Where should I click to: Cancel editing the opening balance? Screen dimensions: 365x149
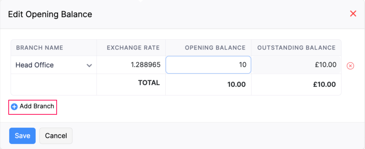[56, 136]
